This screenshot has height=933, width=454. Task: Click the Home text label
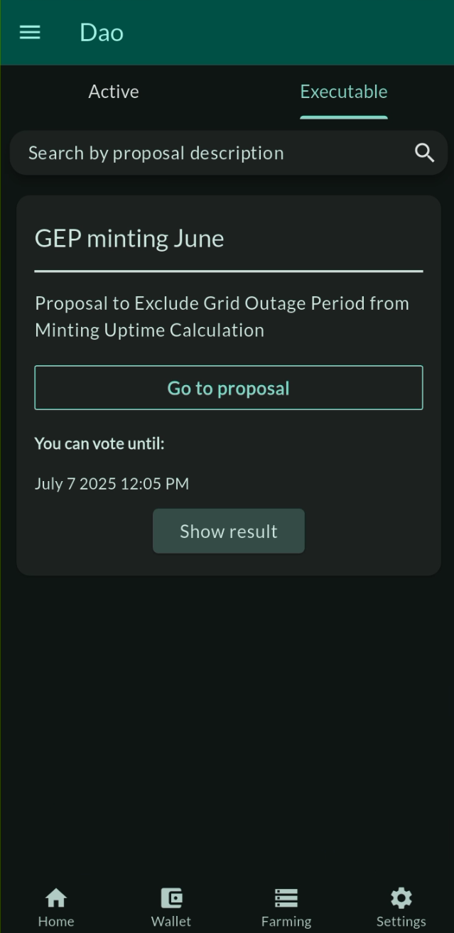tap(56, 922)
